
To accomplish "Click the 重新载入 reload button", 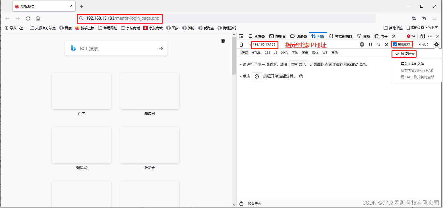I will 299,64.
